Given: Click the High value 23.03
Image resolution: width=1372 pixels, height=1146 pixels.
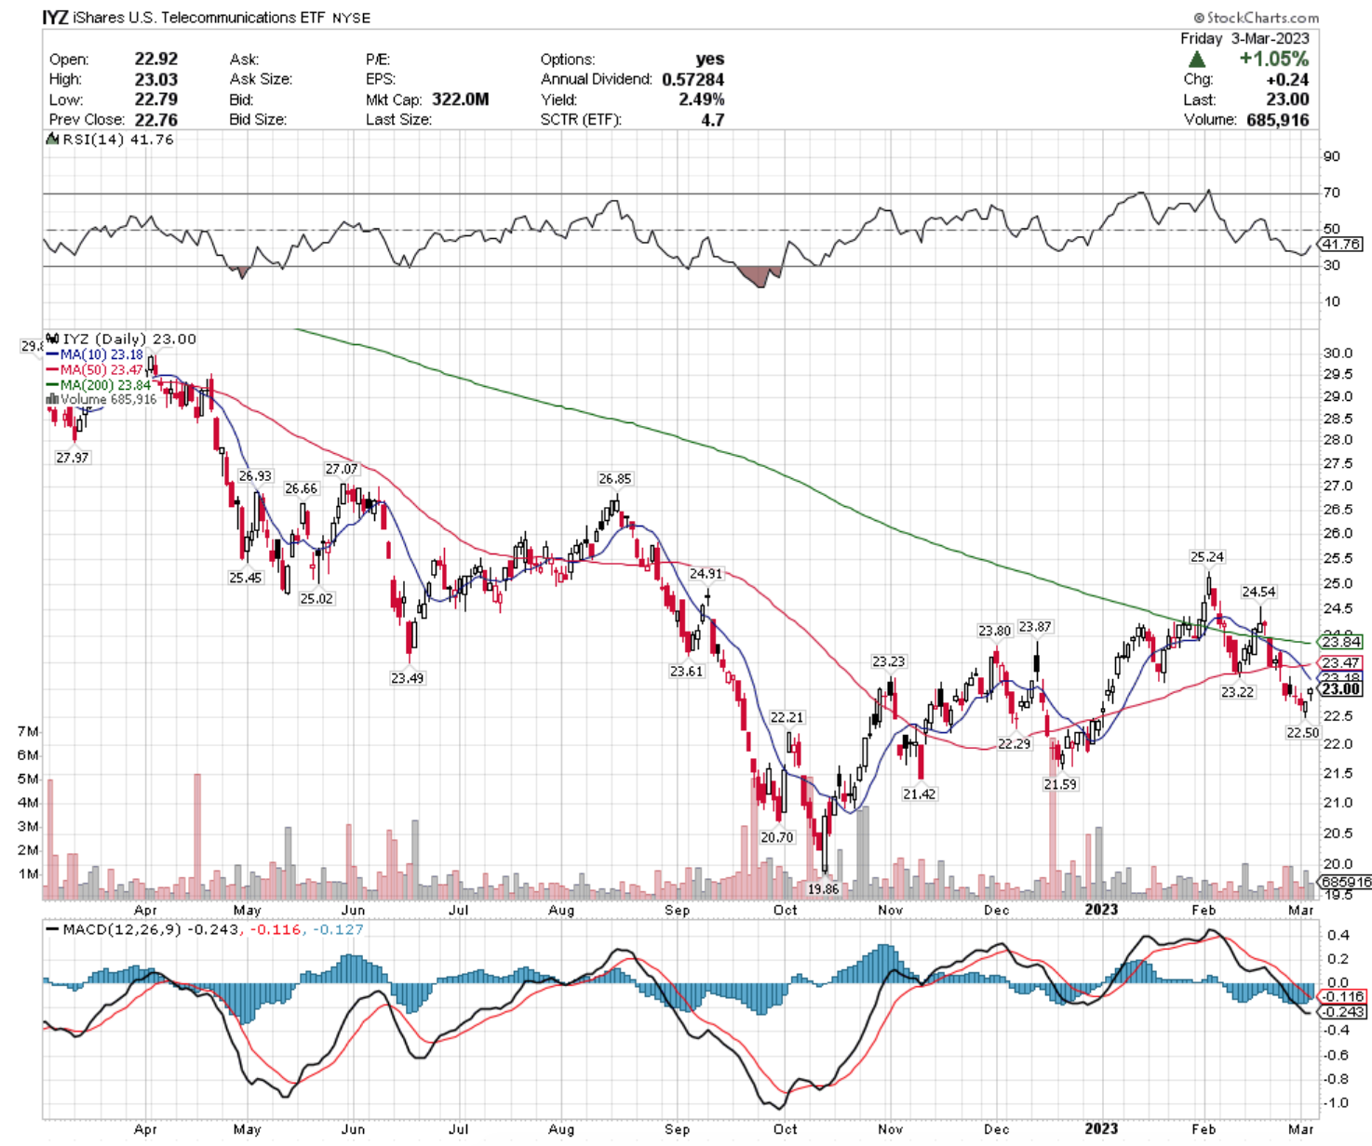Looking at the screenshot, I should pos(156,79).
